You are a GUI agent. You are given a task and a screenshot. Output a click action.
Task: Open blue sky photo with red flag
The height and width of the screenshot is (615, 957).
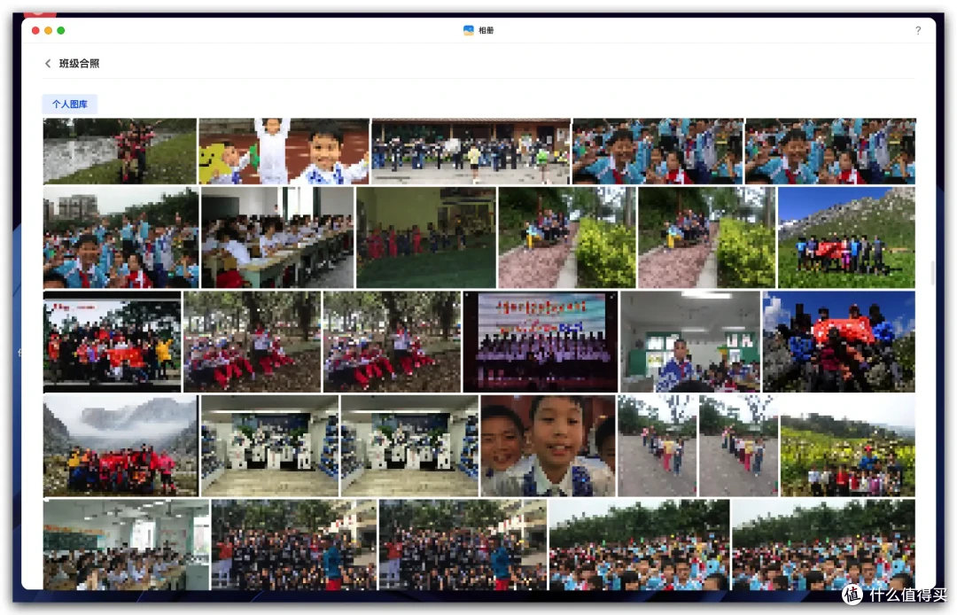pos(838,342)
